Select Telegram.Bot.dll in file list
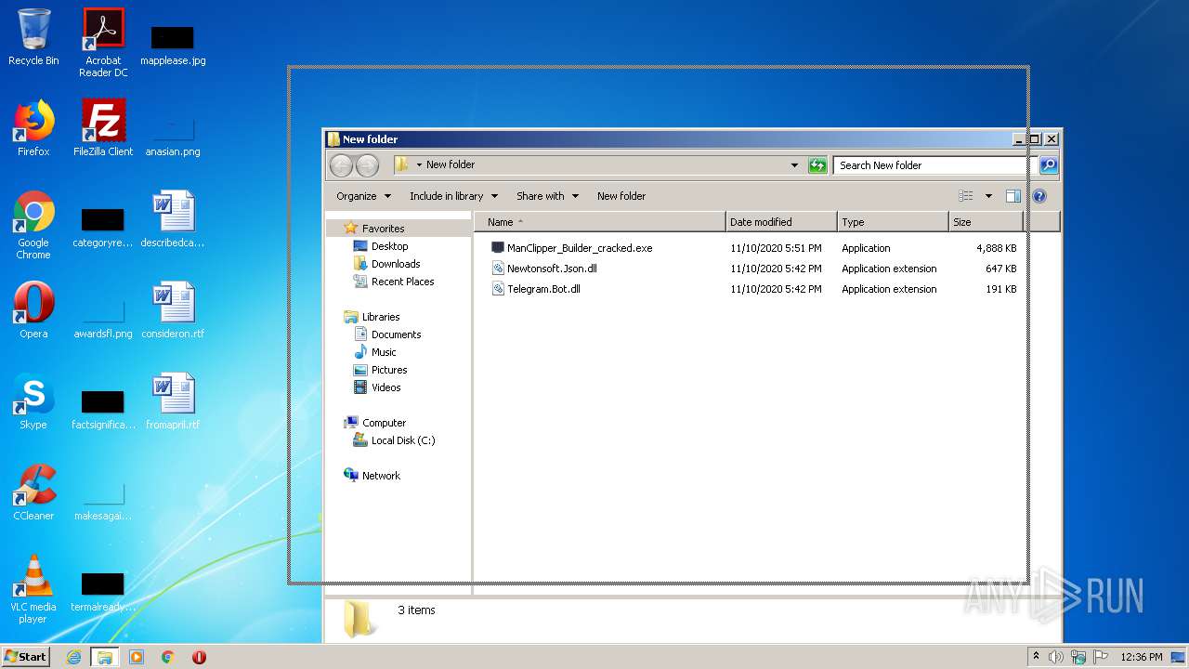This screenshot has height=669, width=1189. point(536,289)
